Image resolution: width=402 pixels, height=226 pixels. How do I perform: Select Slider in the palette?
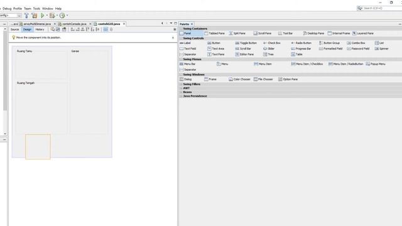pos(269,49)
